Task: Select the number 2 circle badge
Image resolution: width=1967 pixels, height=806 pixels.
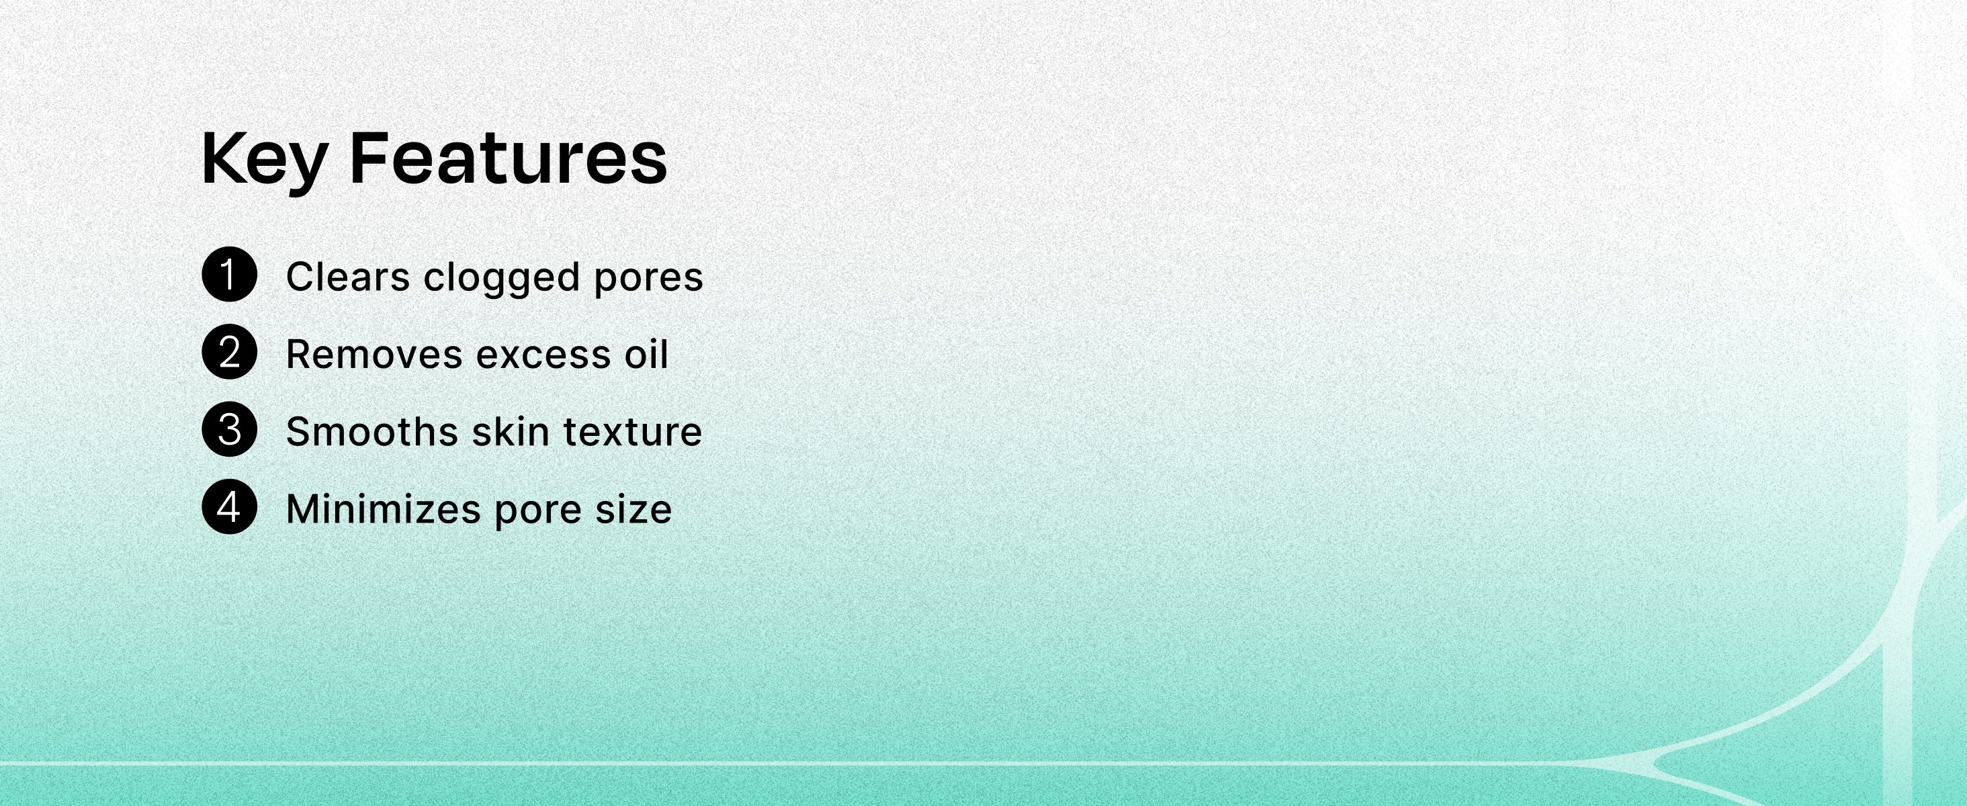Action: (229, 352)
